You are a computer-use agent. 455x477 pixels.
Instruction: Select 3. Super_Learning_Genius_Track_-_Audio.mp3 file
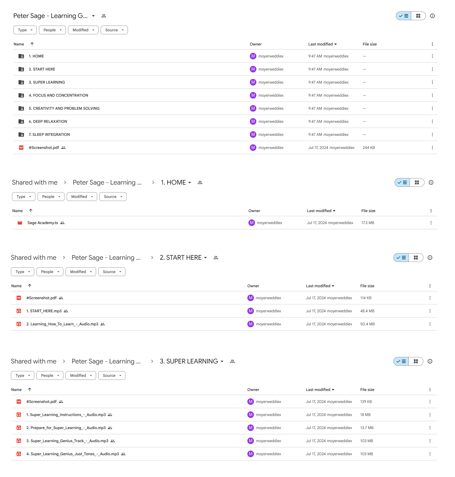tap(67, 441)
